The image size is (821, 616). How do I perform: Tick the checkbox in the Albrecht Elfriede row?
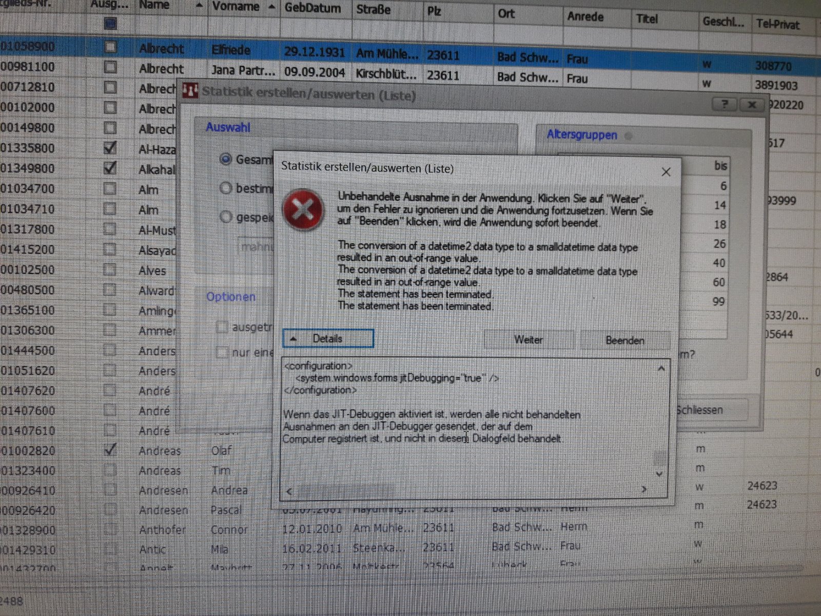coord(110,47)
